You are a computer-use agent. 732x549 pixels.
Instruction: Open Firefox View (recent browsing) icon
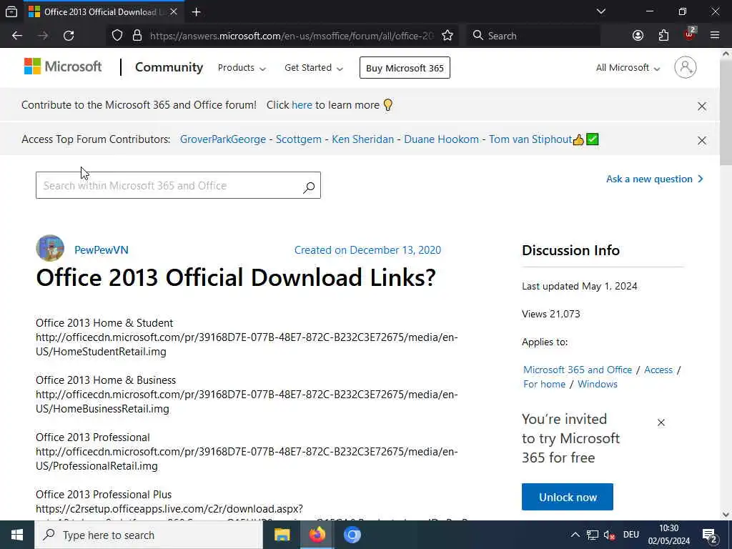[x=11, y=11]
